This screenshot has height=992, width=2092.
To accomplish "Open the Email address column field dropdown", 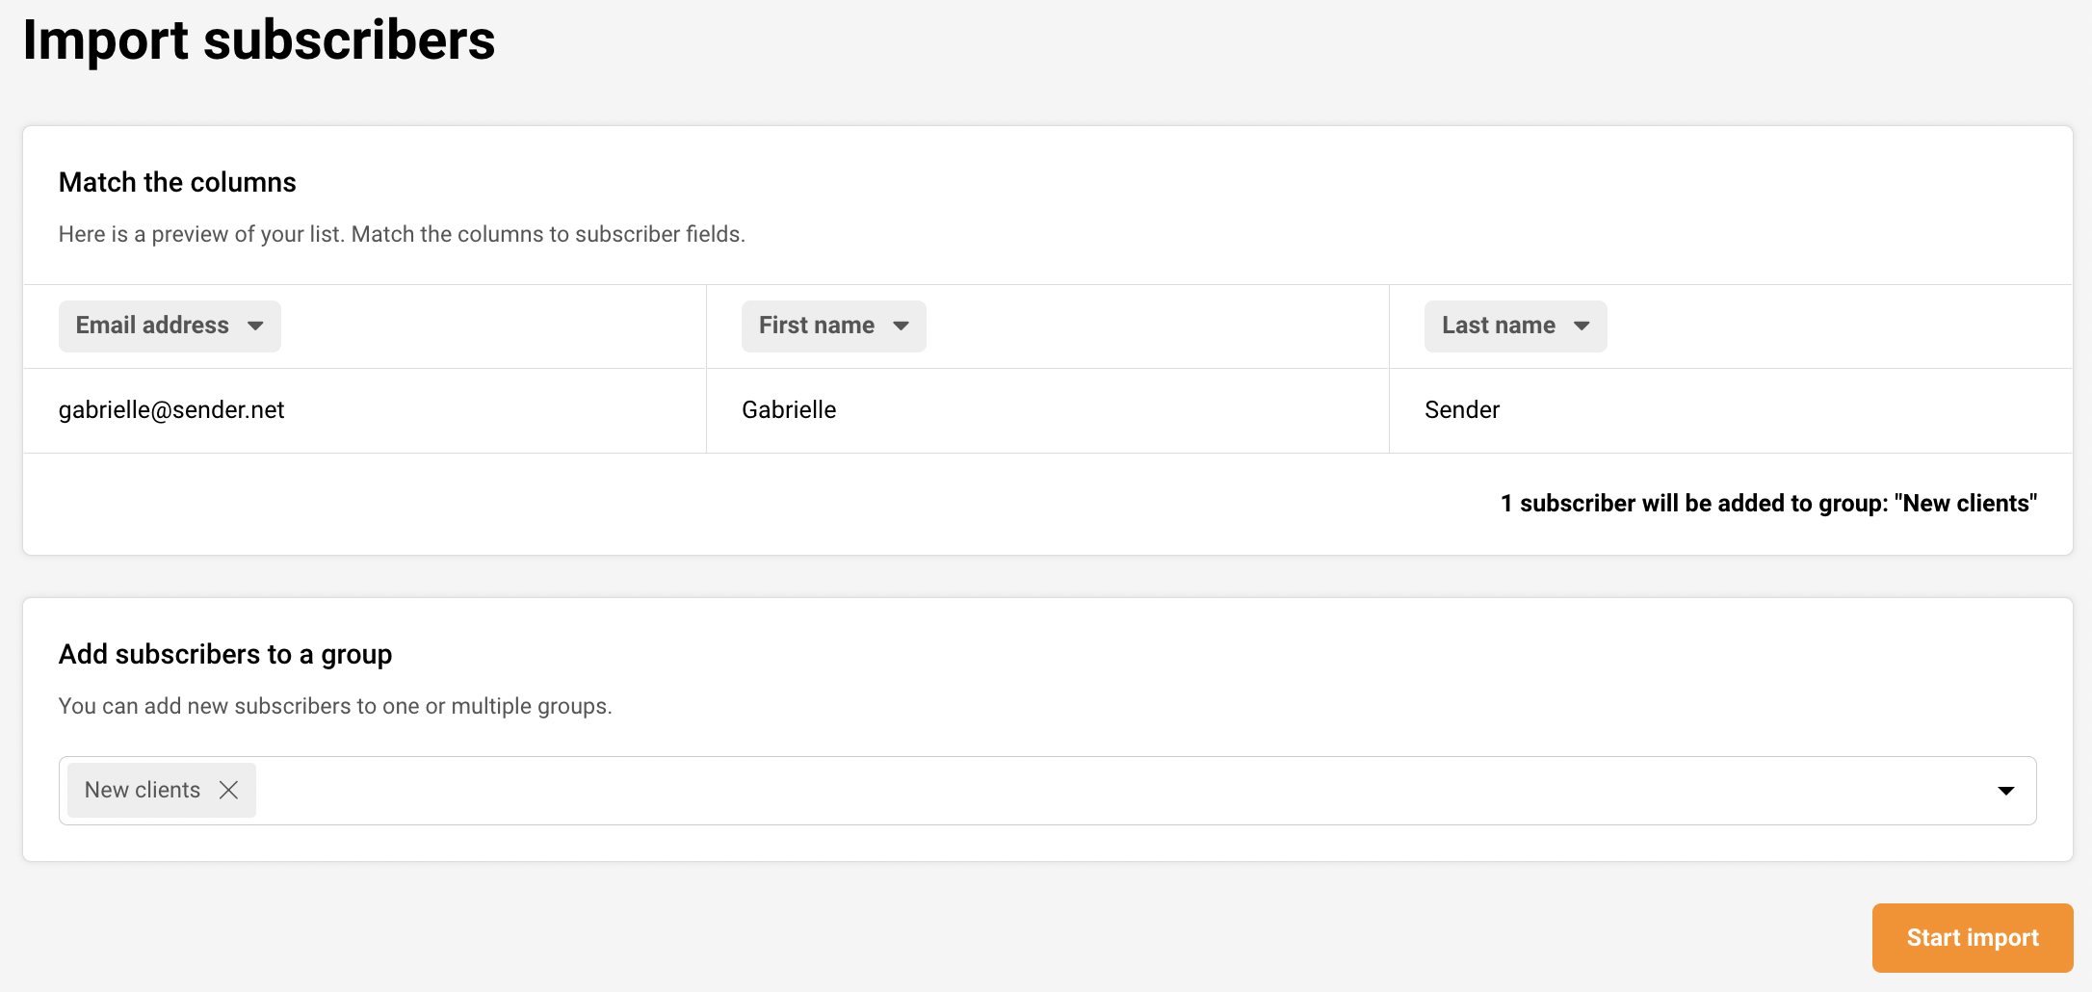I will click(x=154, y=326).
